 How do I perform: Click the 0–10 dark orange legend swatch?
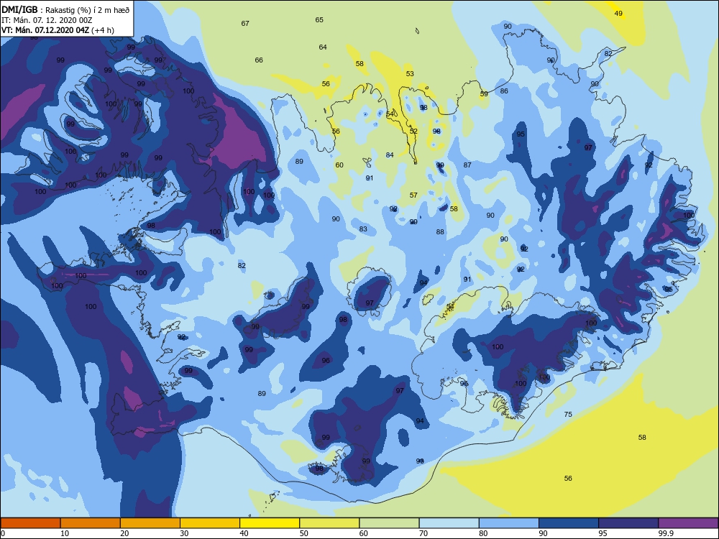point(30,523)
